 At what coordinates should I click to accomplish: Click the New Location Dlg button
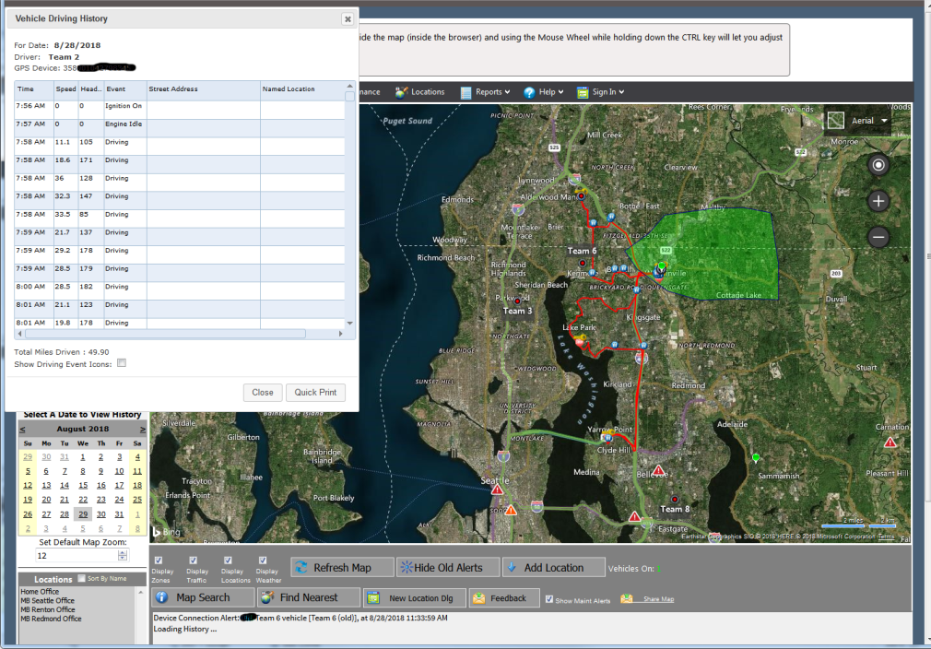(415, 598)
